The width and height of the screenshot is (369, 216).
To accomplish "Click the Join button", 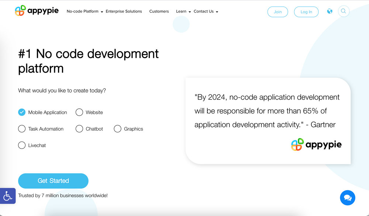I will 278,12.
